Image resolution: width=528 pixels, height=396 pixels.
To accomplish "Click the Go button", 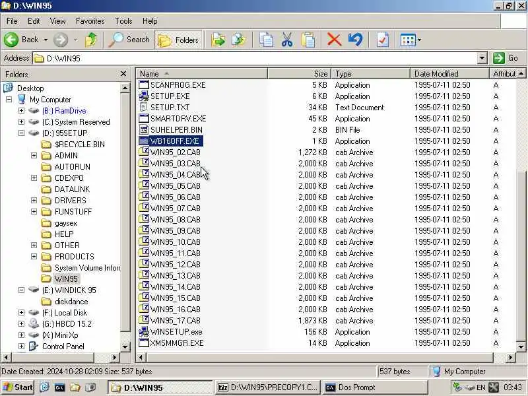I will point(507,58).
